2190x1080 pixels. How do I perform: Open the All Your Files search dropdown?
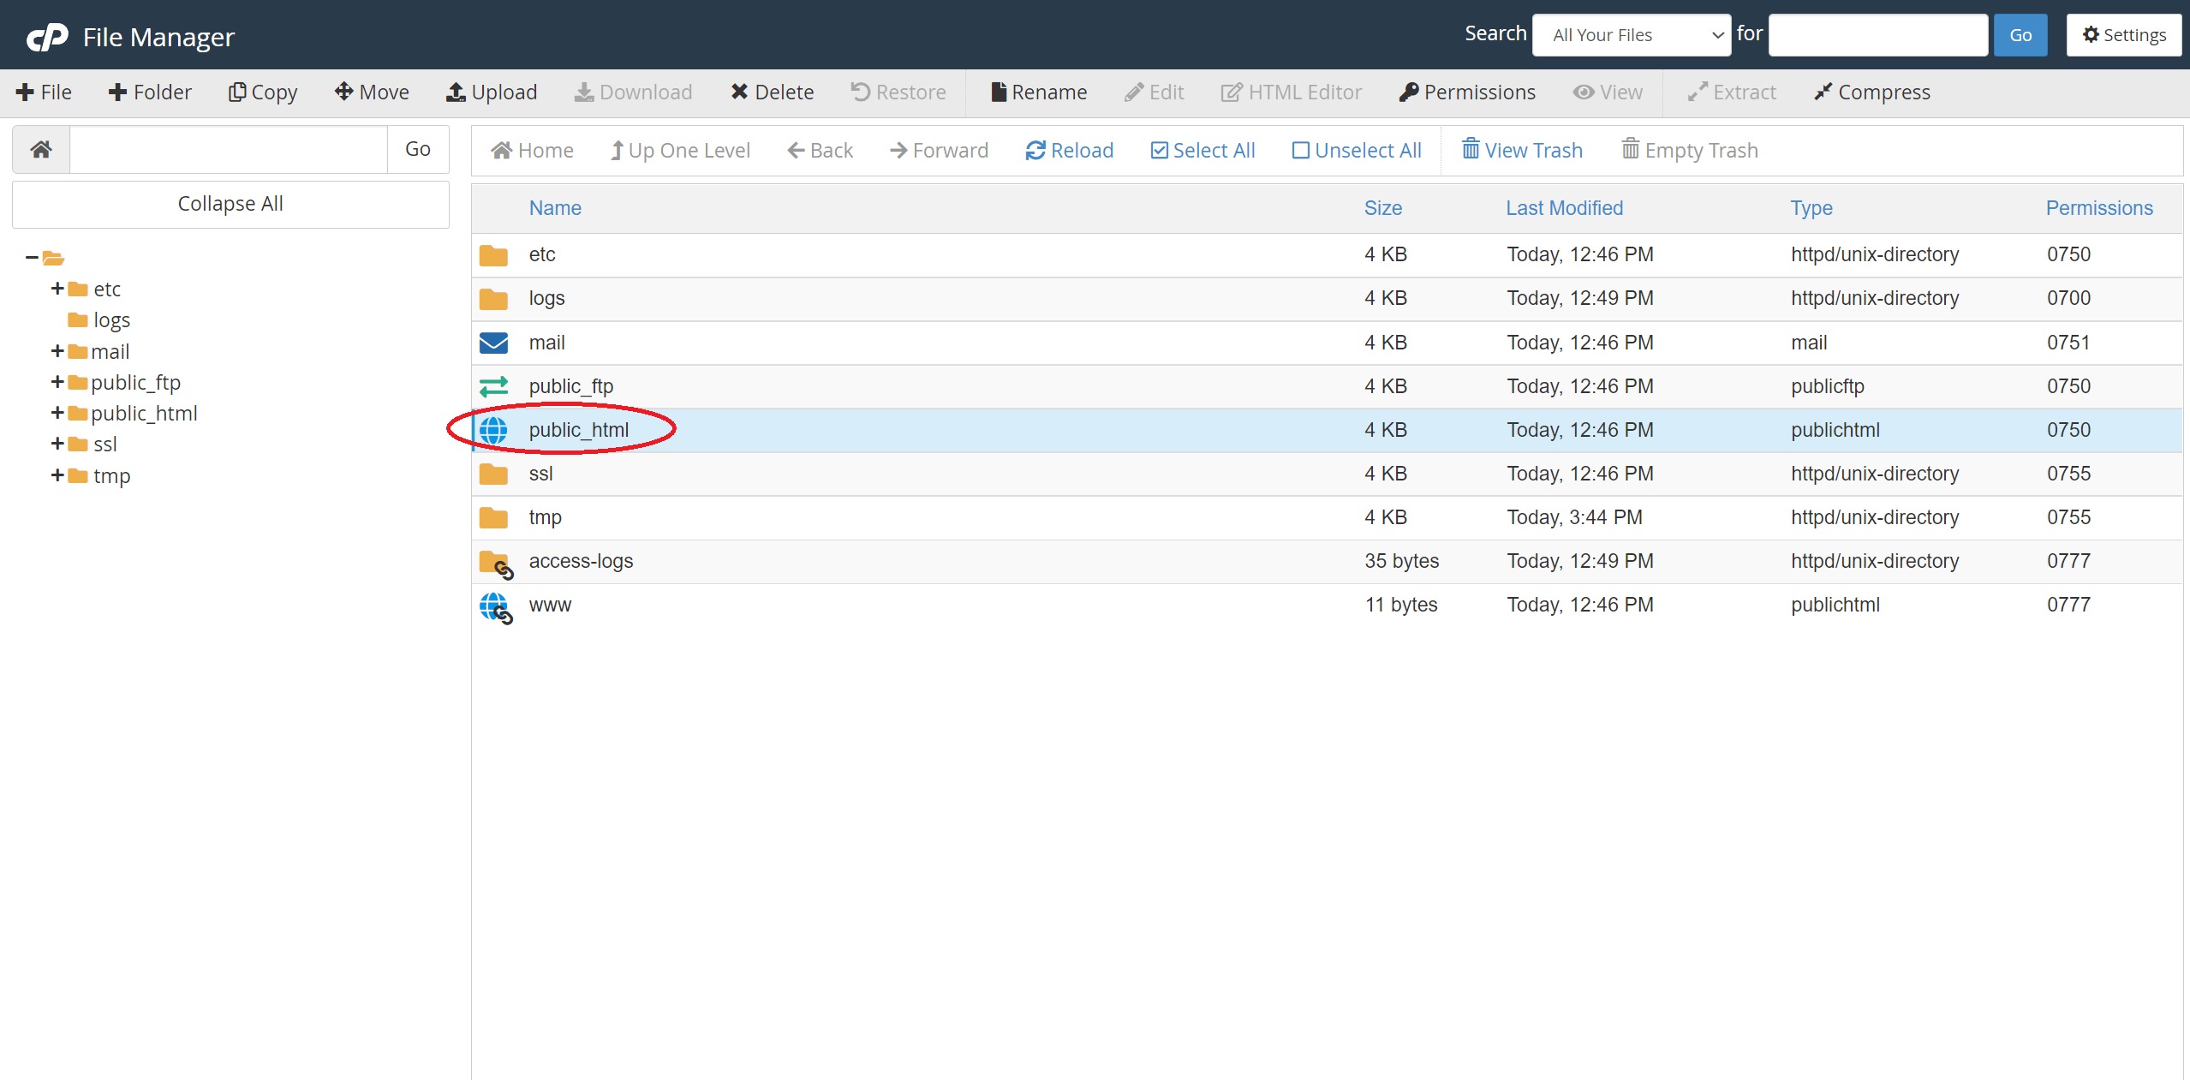1632,35
